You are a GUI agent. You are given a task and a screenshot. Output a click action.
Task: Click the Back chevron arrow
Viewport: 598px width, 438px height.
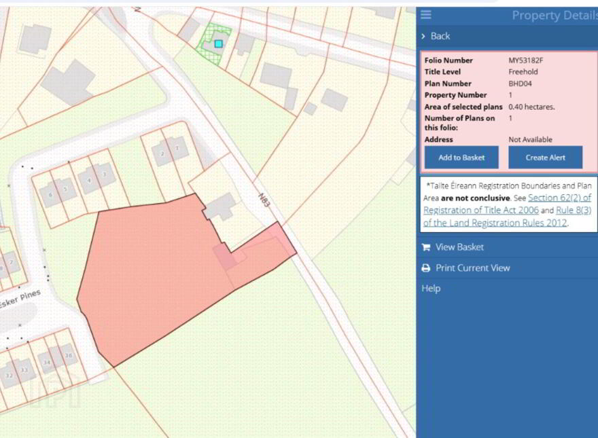tap(423, 36)
